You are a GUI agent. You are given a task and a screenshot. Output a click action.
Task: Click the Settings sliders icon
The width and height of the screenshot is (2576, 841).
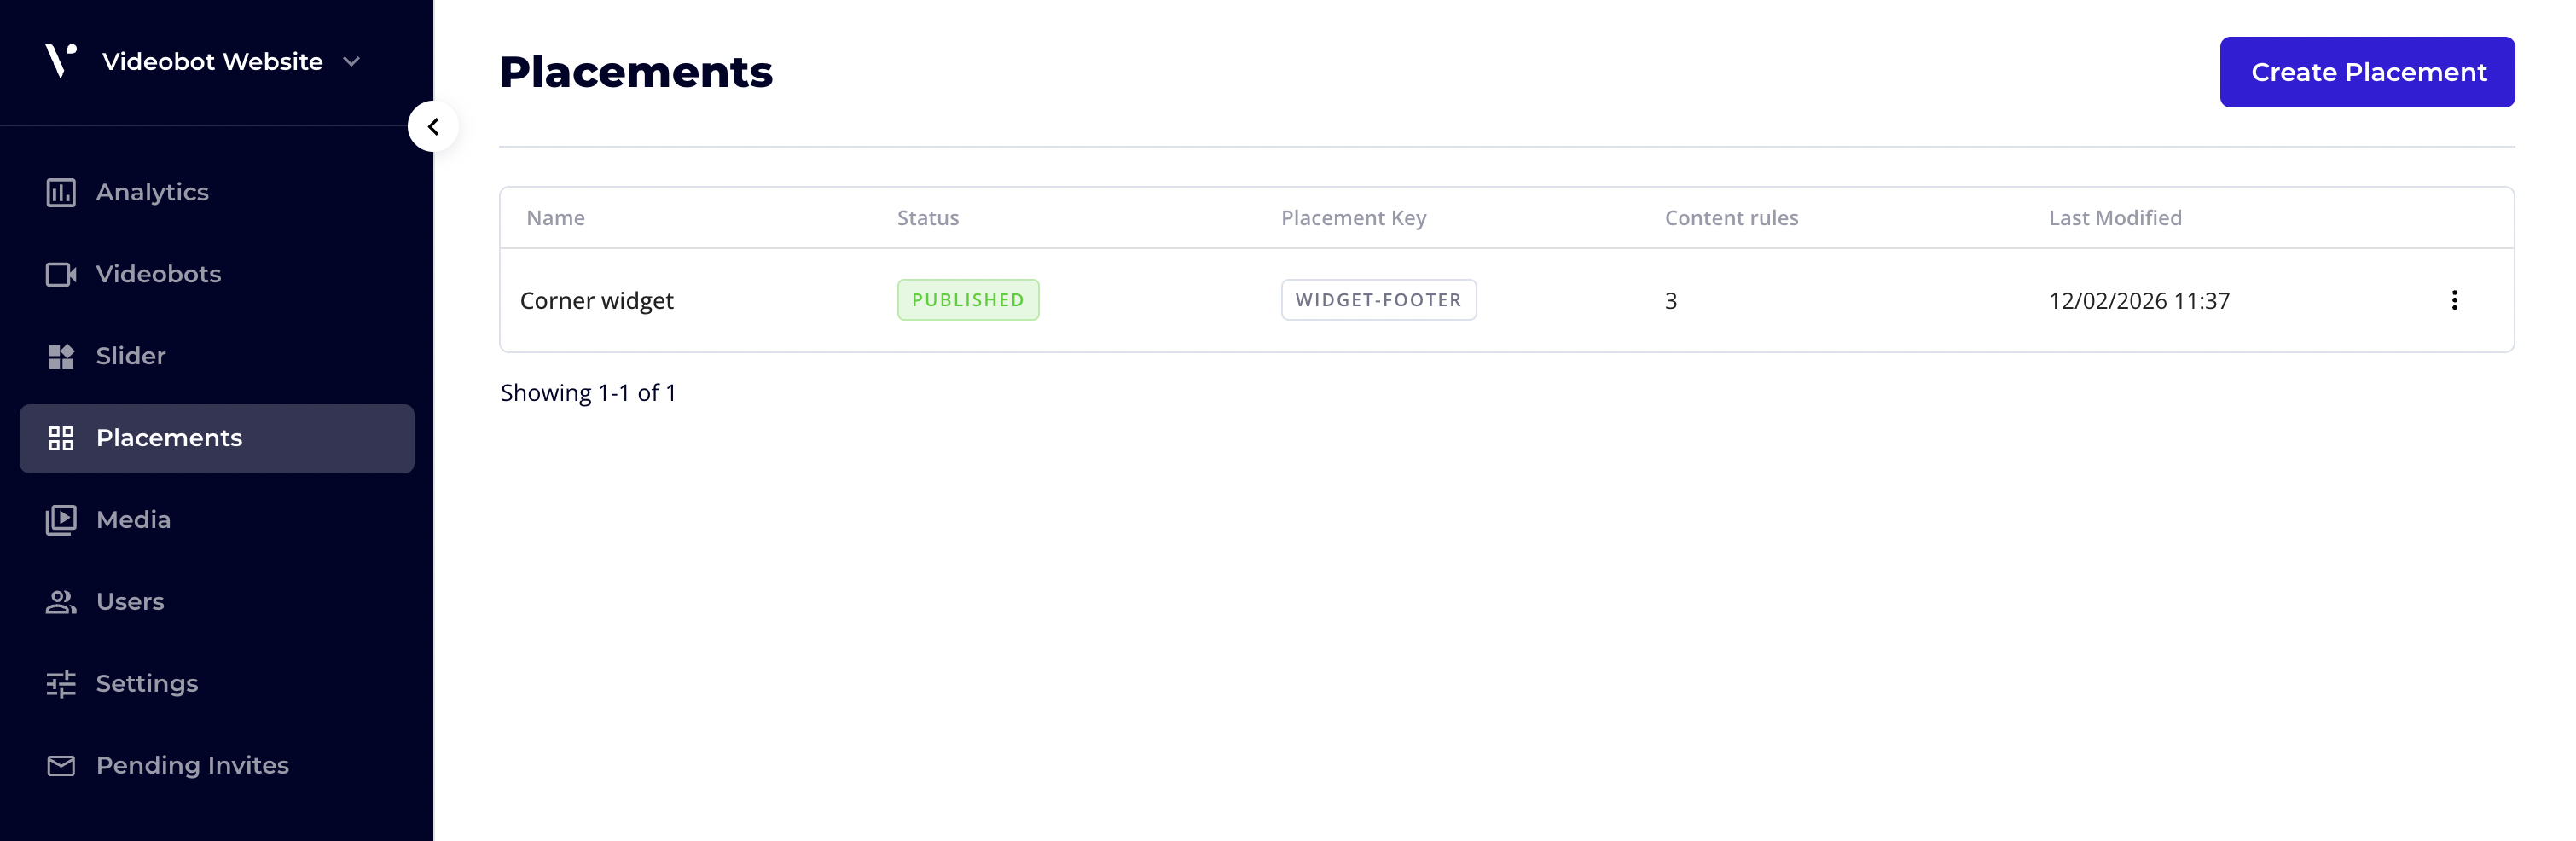click(x=61, y=684)
